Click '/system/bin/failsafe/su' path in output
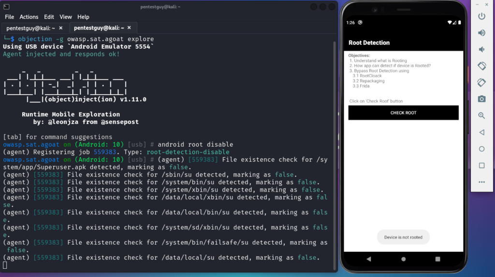 tap(205, 243)
